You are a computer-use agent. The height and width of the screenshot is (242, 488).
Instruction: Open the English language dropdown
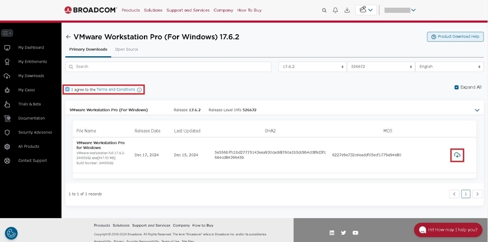coord(450,67)
